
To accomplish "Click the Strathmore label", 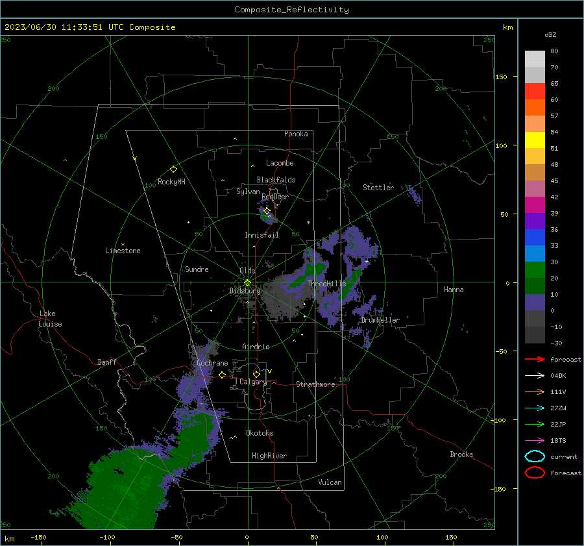I will tap(315, 384).
